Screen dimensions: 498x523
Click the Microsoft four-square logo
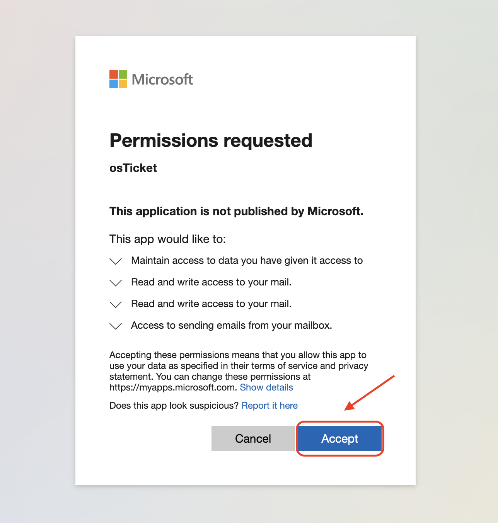pos(118,79)
